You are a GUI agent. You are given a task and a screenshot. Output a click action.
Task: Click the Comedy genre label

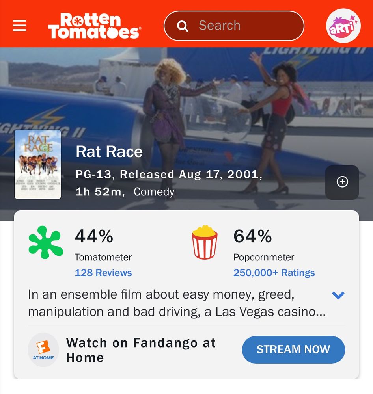tap(154, 192)
